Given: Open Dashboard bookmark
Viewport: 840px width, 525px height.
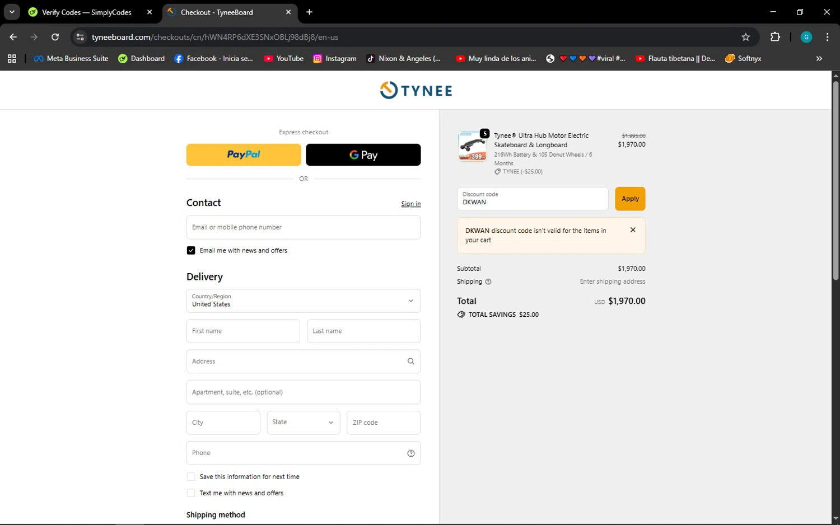Looking at the screenshot, I should pos(142,58).
